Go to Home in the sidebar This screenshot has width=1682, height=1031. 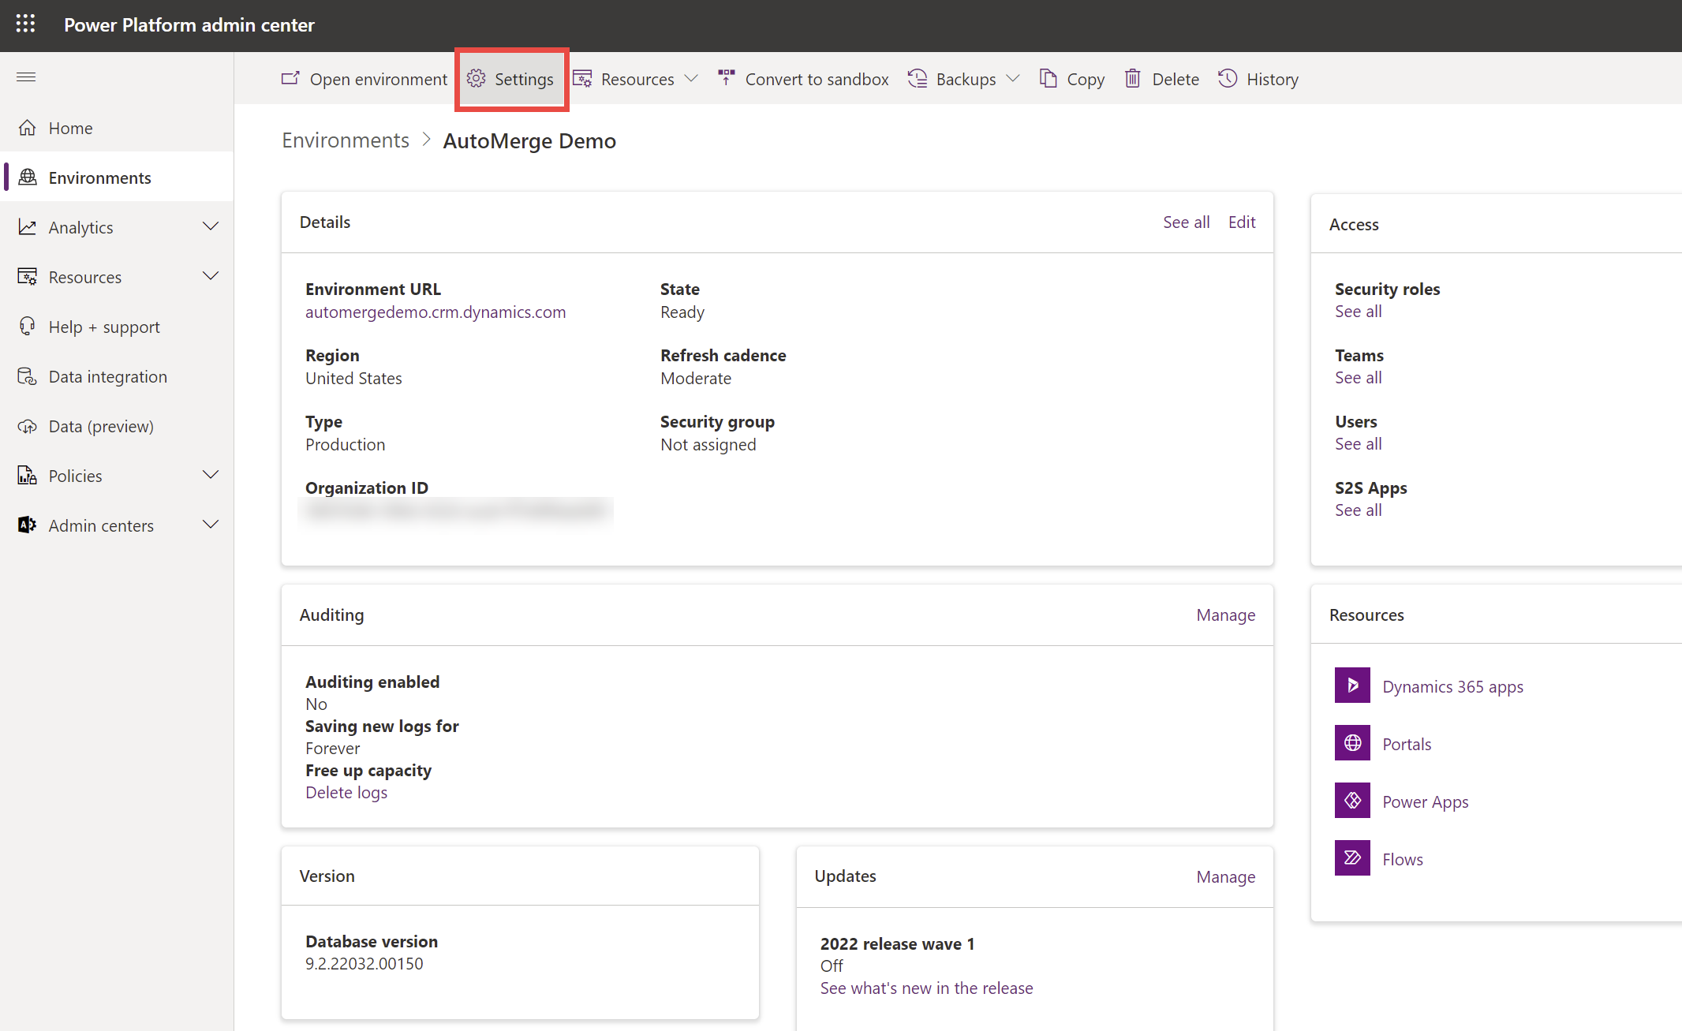117,128
